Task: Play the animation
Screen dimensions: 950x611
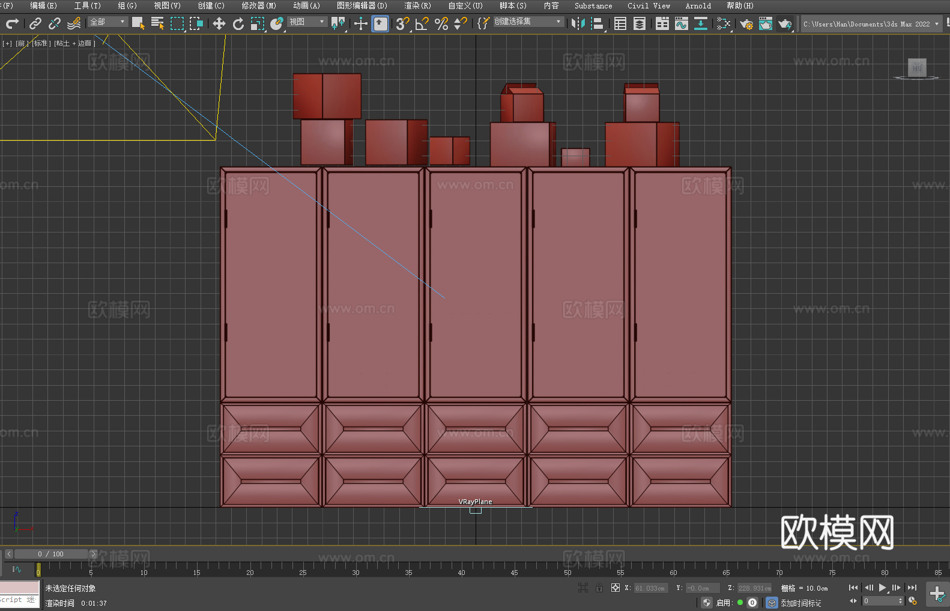Action: tap(882, 588)
